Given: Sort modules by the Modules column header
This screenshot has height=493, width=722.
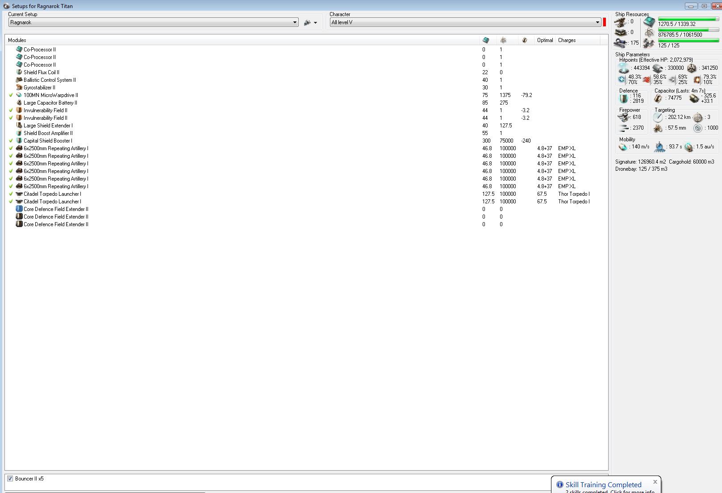Looking at the screenshot, I should (x=242, y=40).
